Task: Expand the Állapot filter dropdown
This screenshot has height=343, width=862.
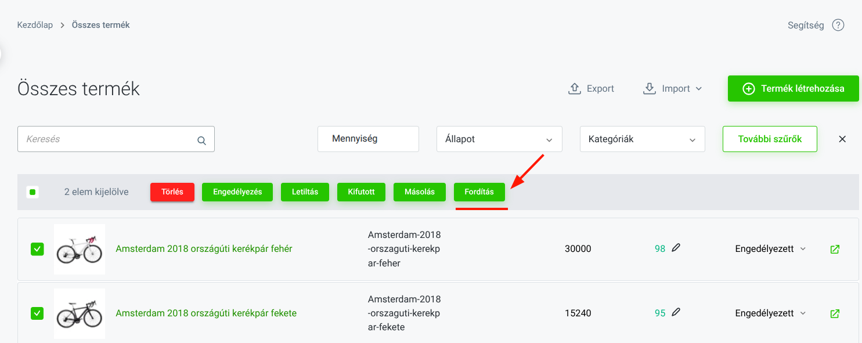Action: point(499,139)
